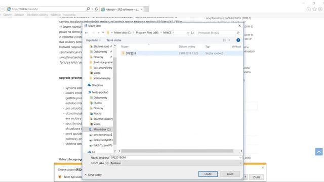The width and height of the screenshot is (324, 182).
Task: Switch to the Návody - SPZ software tab
Action: coord(121,9)
